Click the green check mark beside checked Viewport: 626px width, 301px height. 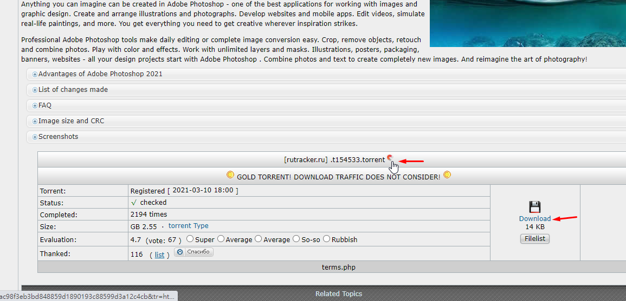[134, 202]
